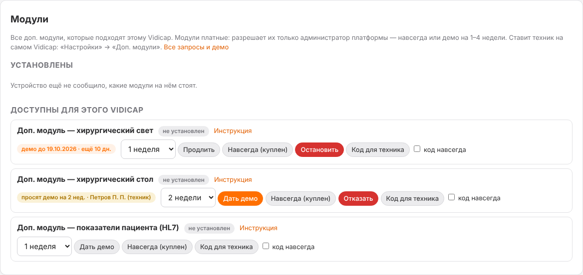Click the «ДОСТУПНЫ ДЛЯ ЭТОГО VIDICAP» heading
This screenshot has width=583, height=275.
click(77, 110)
